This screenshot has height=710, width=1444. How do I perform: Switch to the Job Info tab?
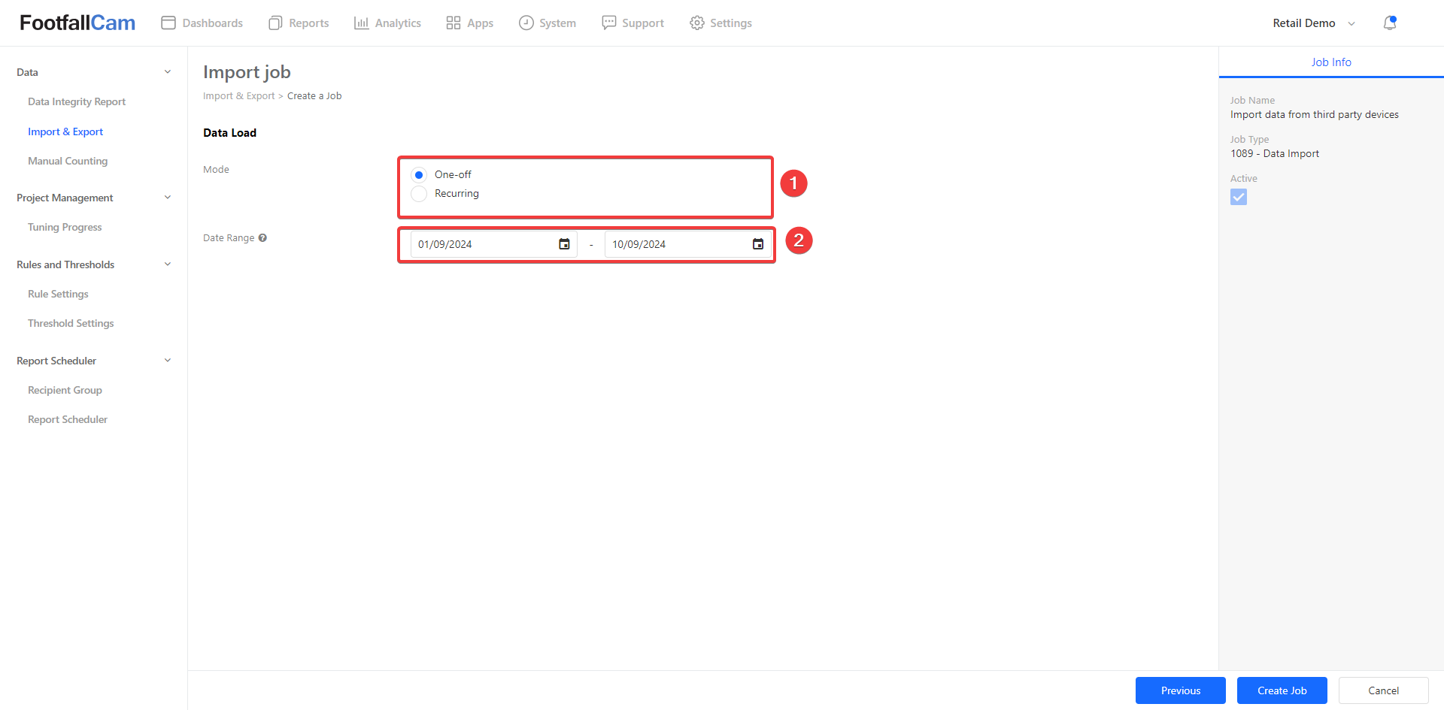coord(1331,62)
